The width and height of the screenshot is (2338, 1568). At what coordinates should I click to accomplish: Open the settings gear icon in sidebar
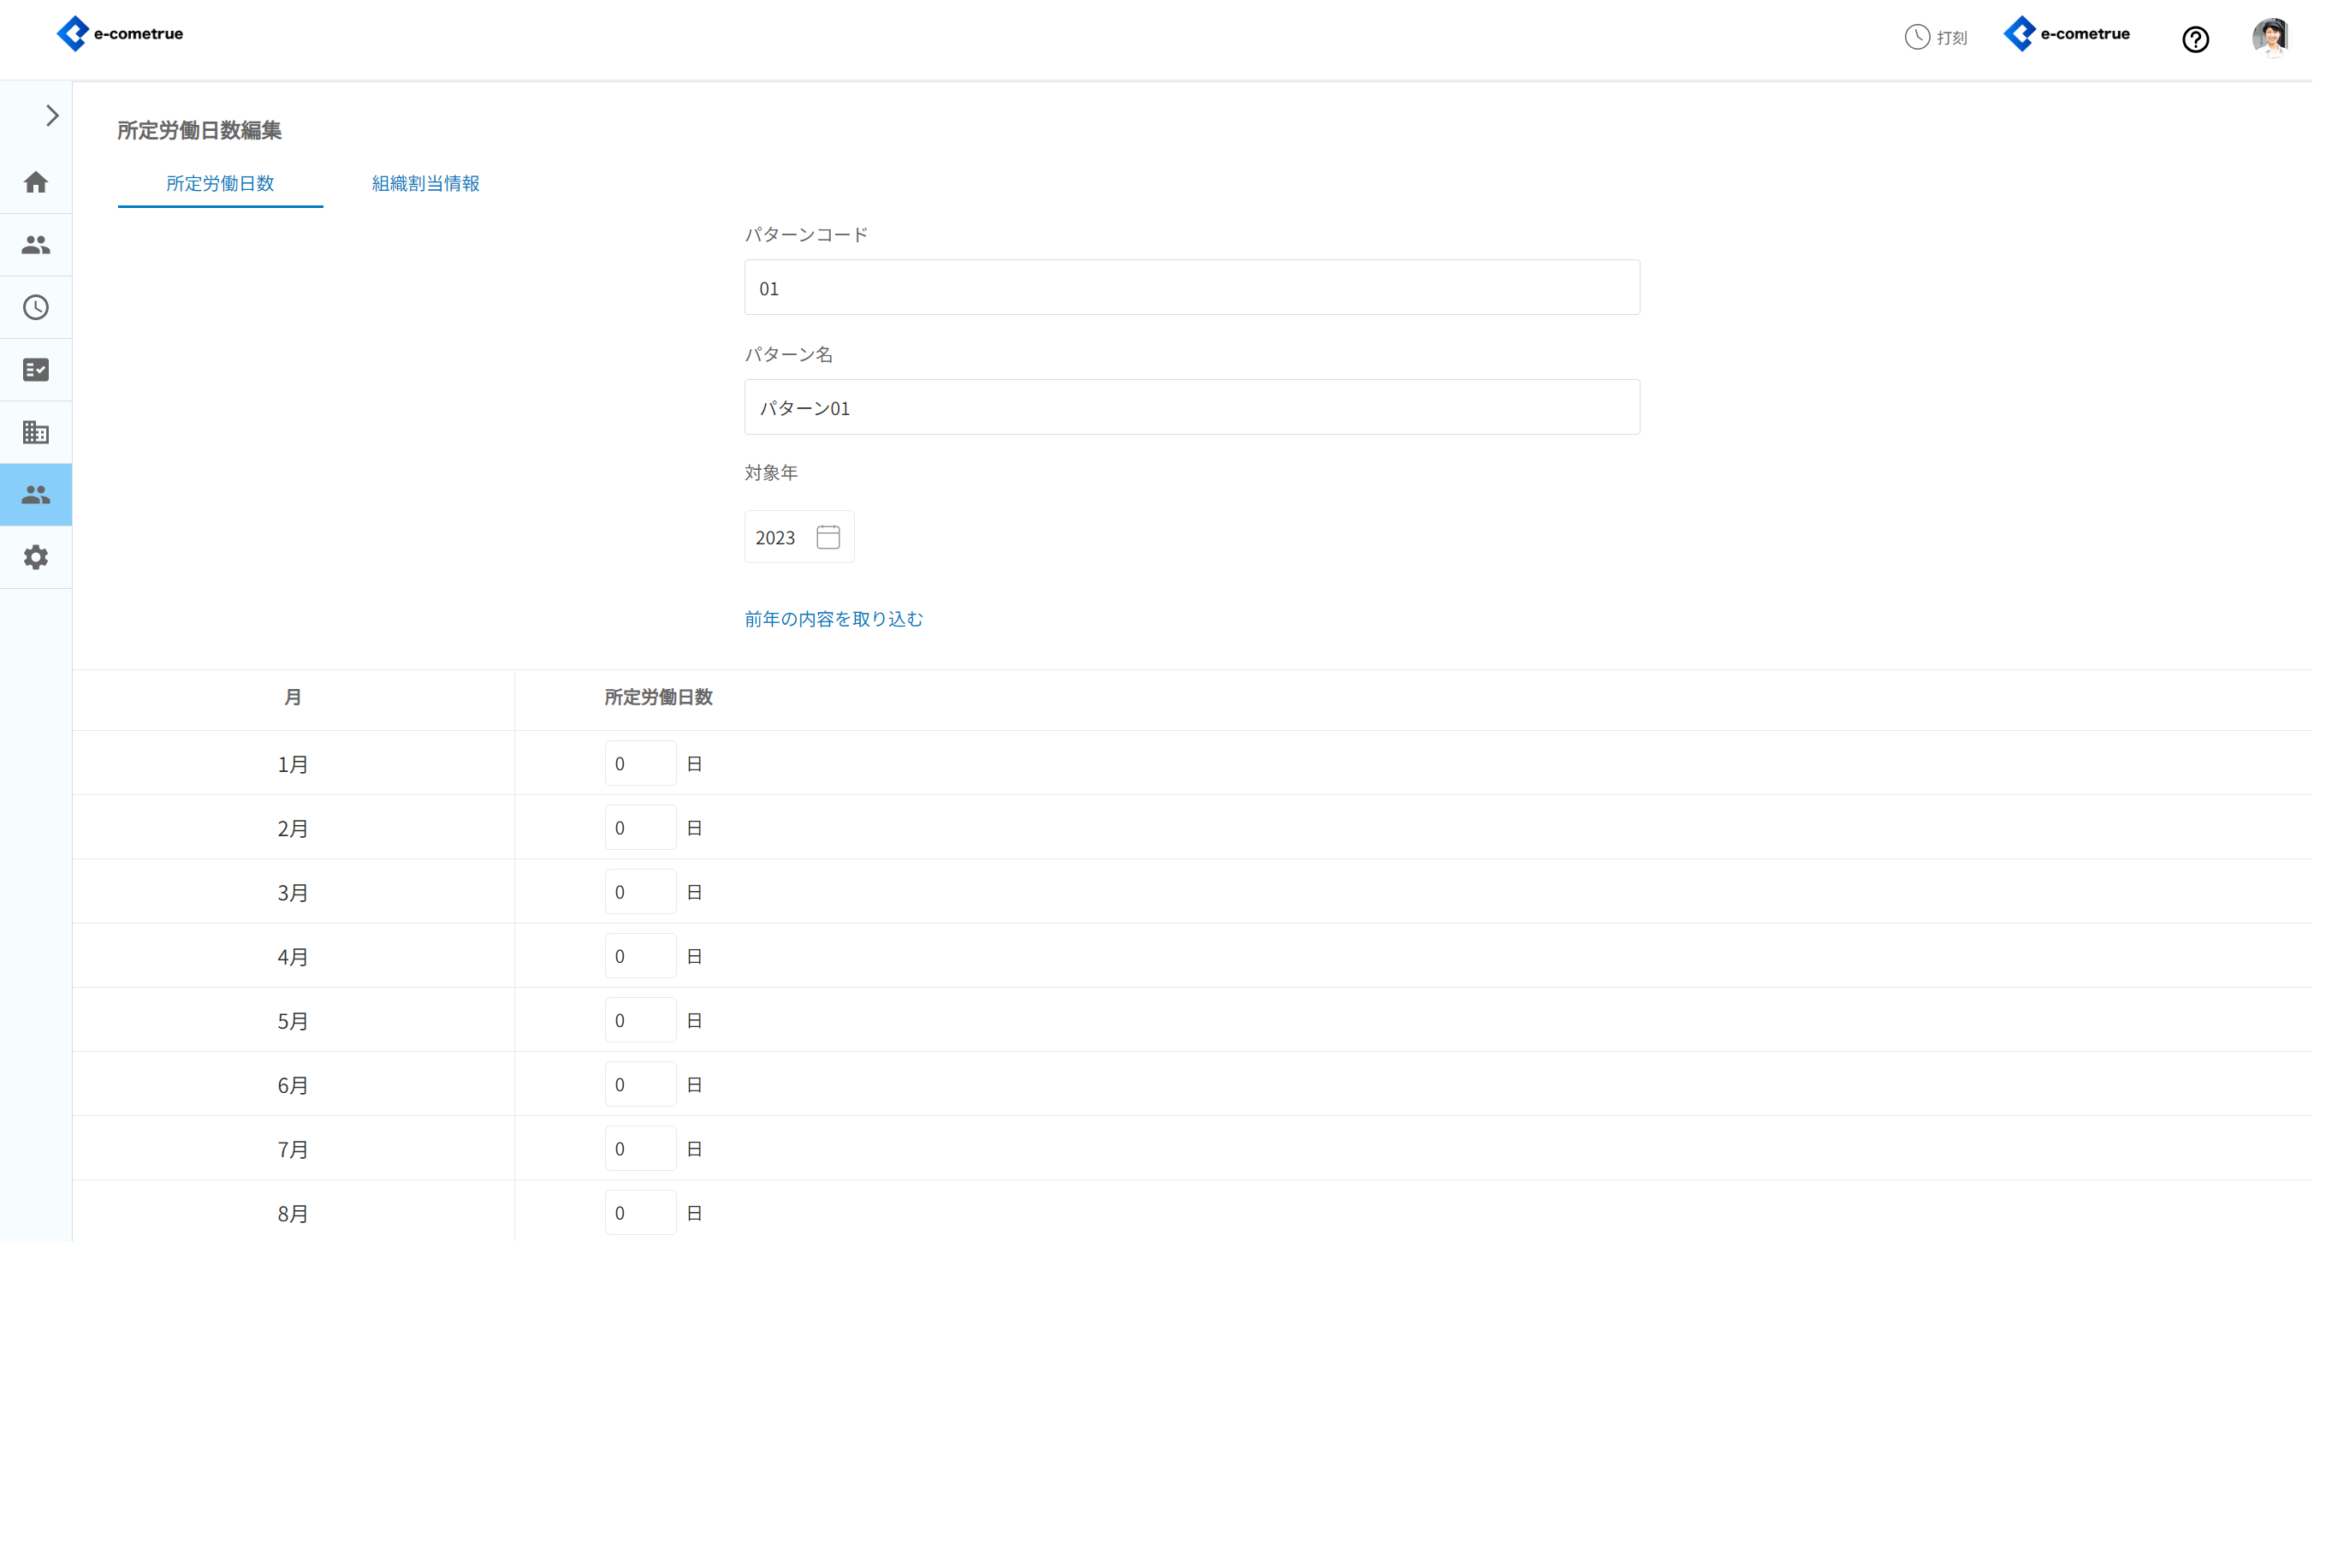coord(36,557)
